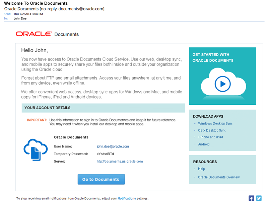Viewport: 268px width, 204px height.
Task: Click the Get Started With Oracle Documents banner title
Action: [213, 58]
